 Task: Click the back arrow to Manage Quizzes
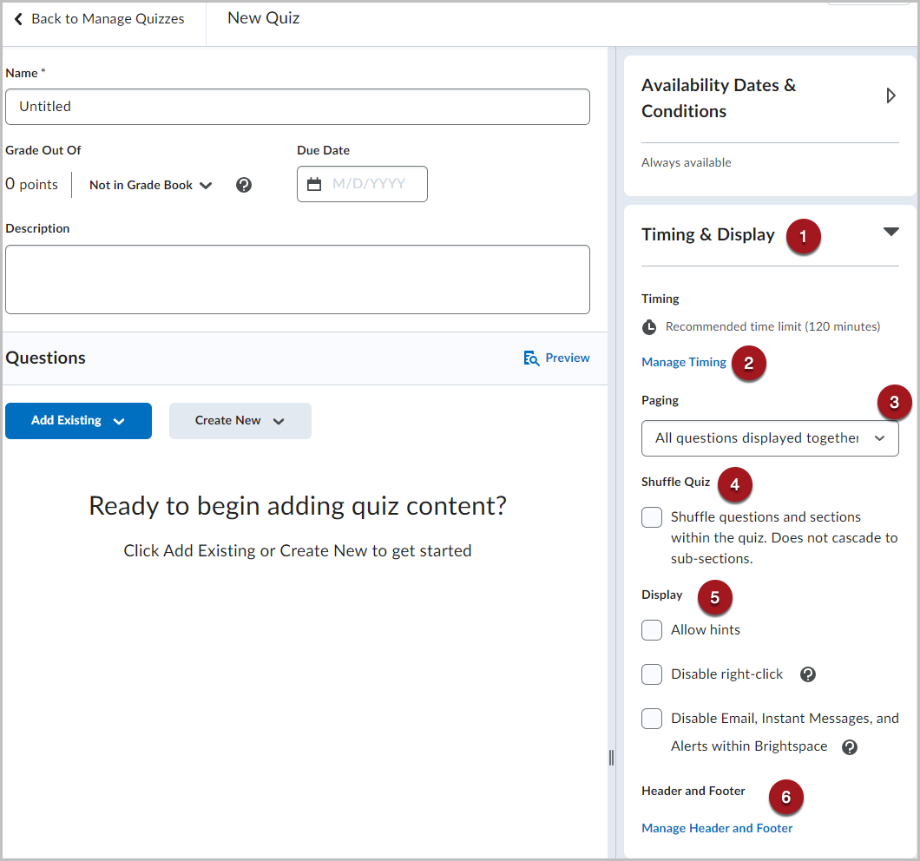pyautogui.click(x=19, y=19)
